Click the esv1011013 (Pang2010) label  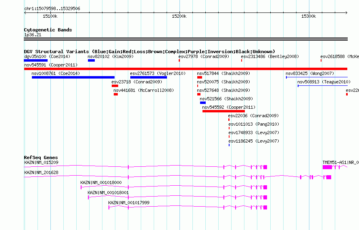pyautogui.click(x=254, y=124)
